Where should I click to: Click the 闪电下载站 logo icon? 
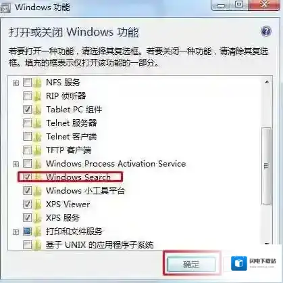tap(239, 263)
